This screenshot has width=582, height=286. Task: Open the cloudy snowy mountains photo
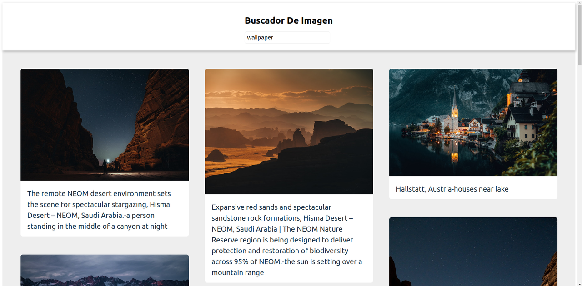[105, 270]
